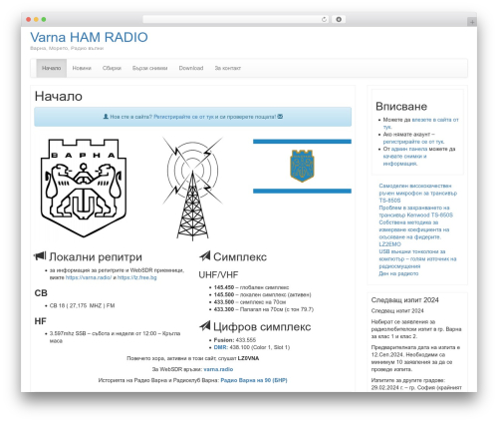Image resolution: width=498 pixels, height=422 pixels.
Task: Click the browser address bar
Action: [236, 20]
